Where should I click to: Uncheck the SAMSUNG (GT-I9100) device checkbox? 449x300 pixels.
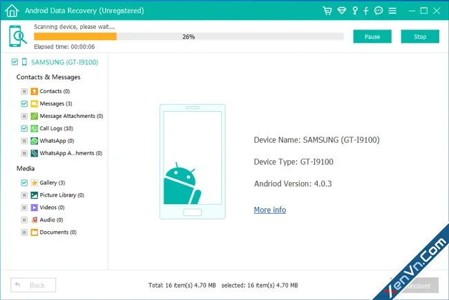[15, 62]
